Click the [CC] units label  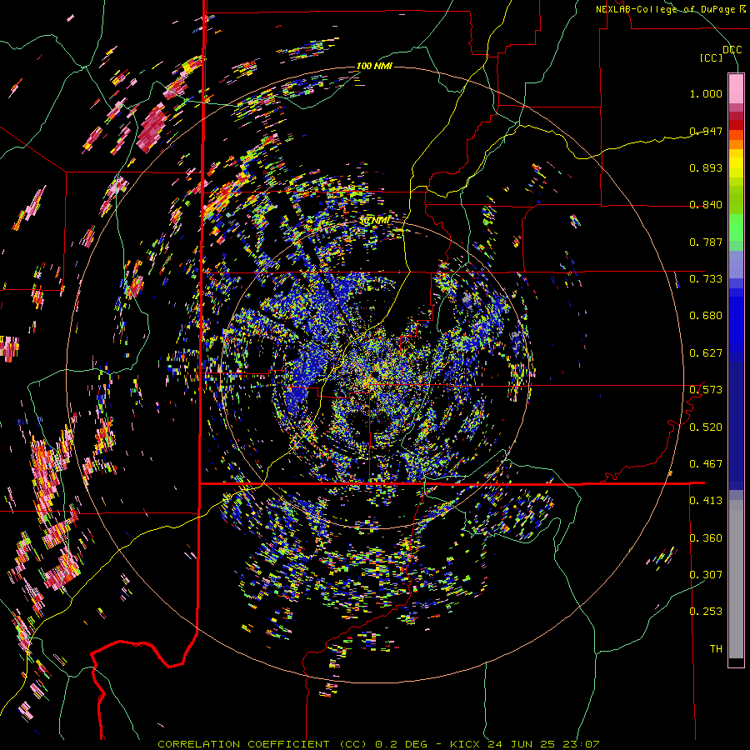point(711,57)
